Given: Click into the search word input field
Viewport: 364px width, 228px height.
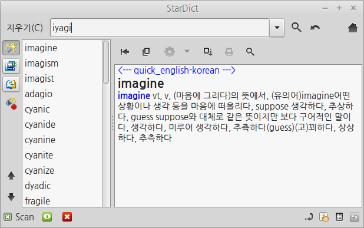Looking at the screenshot, I should click(160, 28).
